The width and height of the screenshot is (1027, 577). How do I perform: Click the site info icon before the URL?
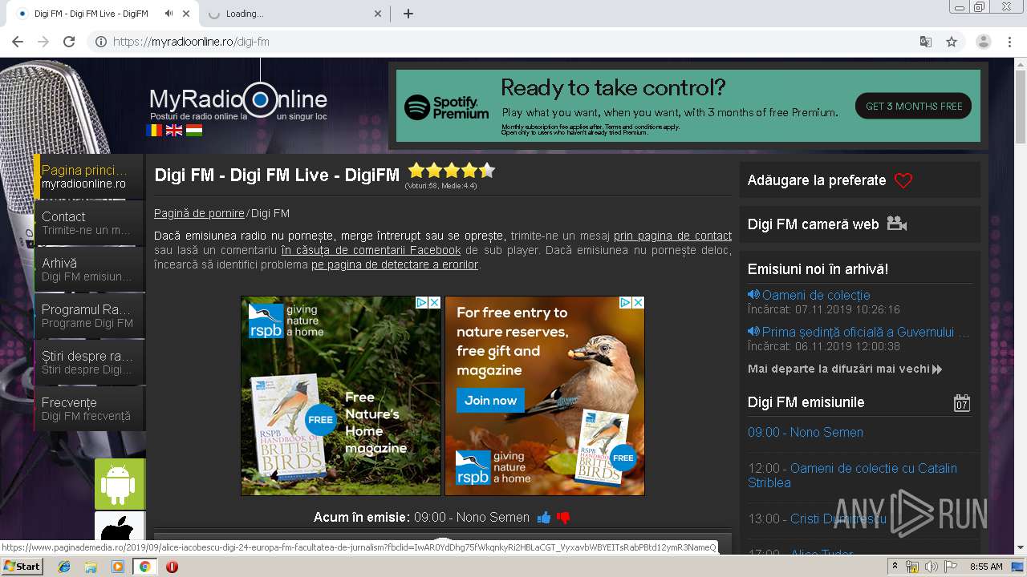coord(101,42)
